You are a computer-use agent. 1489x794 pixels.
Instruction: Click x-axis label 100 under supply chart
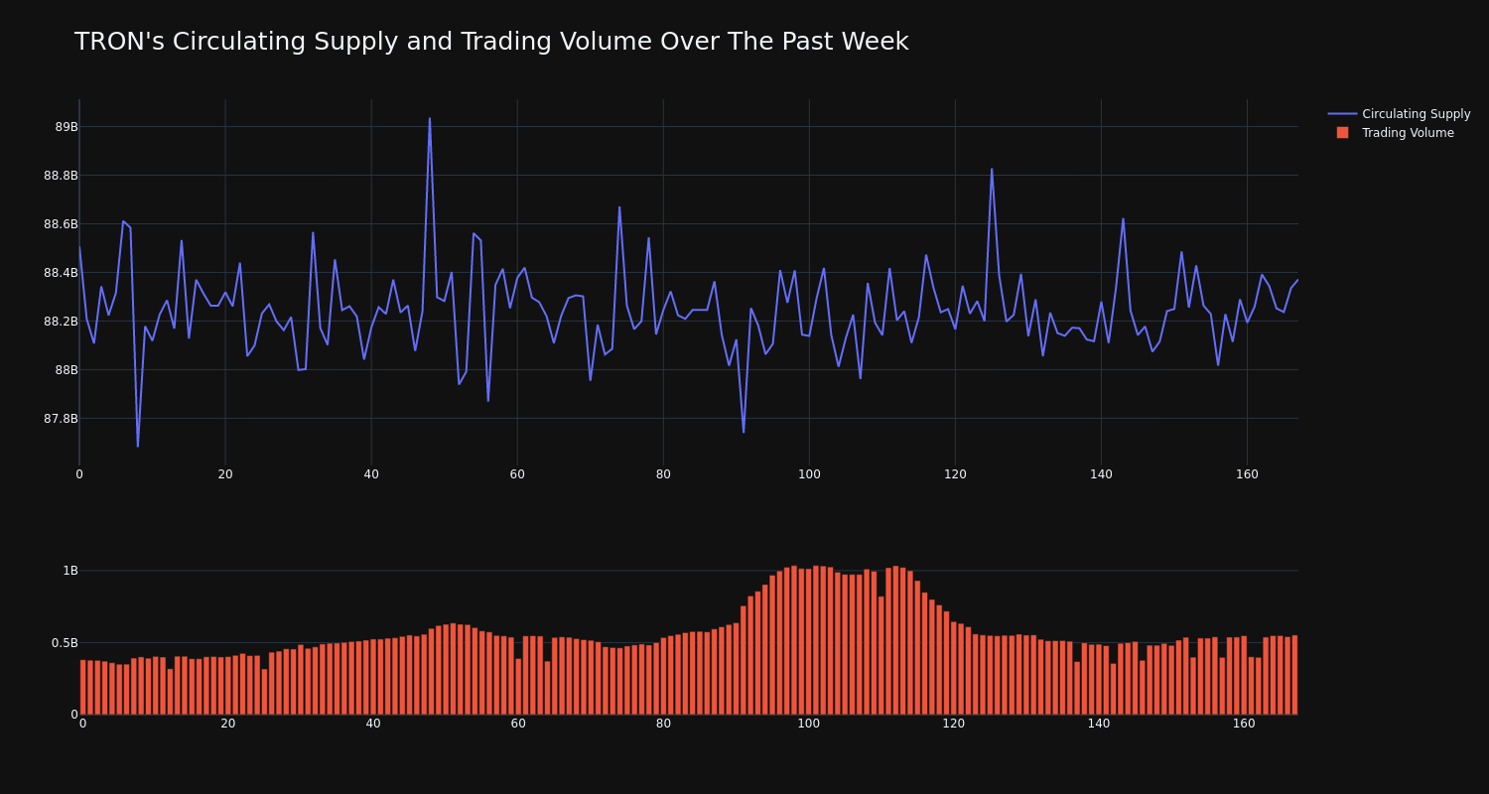coord(809,474)
